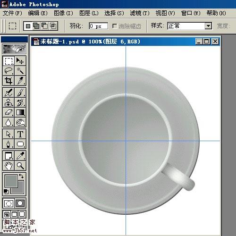Viewport: 236px width, 236px height.
Task: Maximize the 未标题-1.psd document window
Action: coord(207,42)
